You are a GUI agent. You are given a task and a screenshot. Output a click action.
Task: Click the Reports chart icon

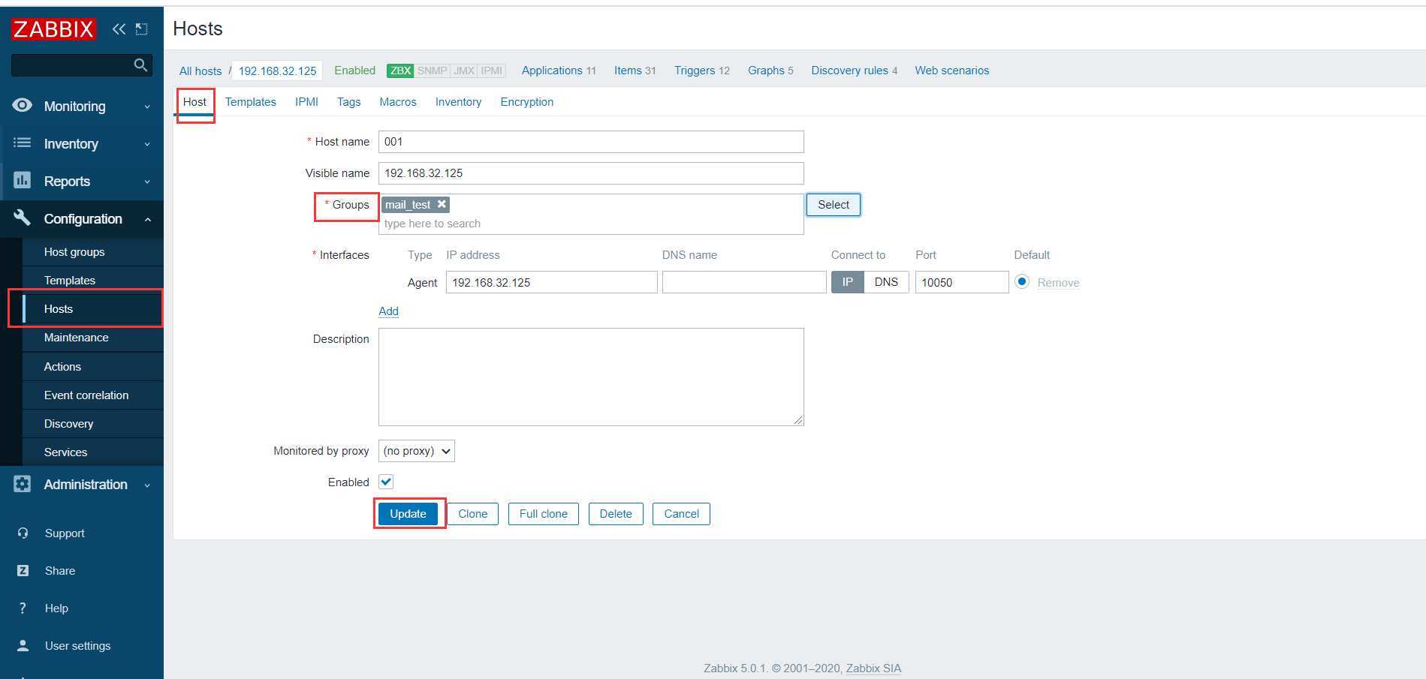[x=23, y=180]
